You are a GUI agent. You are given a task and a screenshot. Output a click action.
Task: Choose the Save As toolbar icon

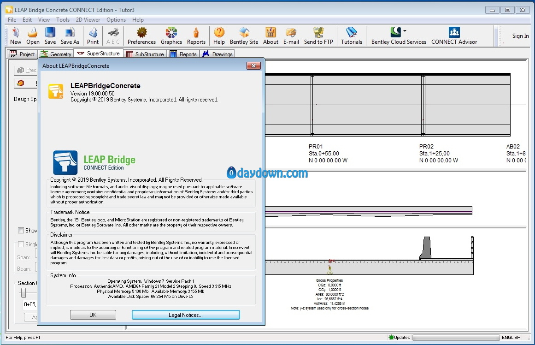(x=70, y=36)
